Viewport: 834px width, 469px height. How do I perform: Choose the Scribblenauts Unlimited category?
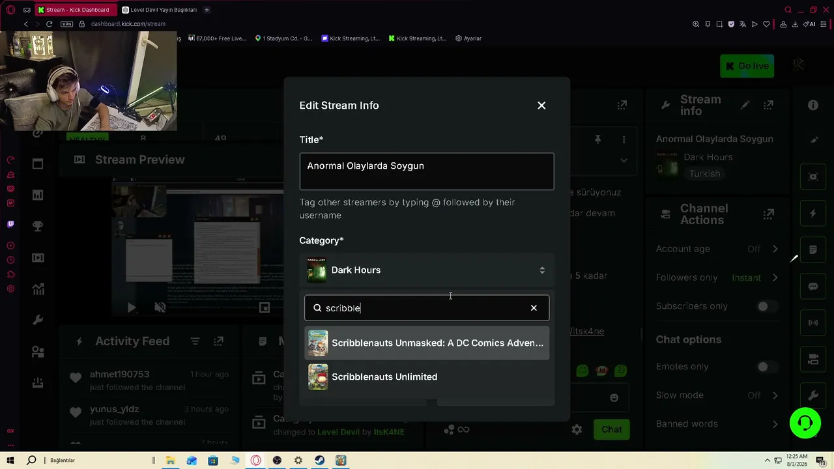pyautogui.click(x=427, y=377)
